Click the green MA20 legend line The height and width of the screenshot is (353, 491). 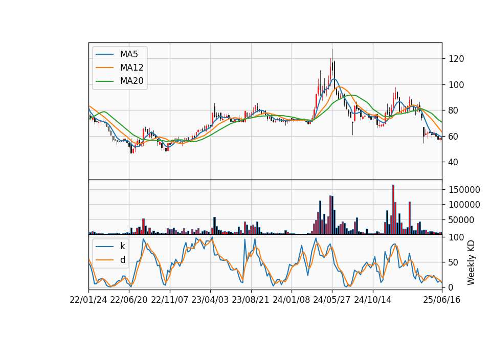coord(104,81)
